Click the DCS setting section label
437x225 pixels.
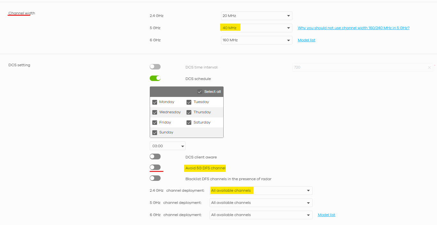(19, 65)
